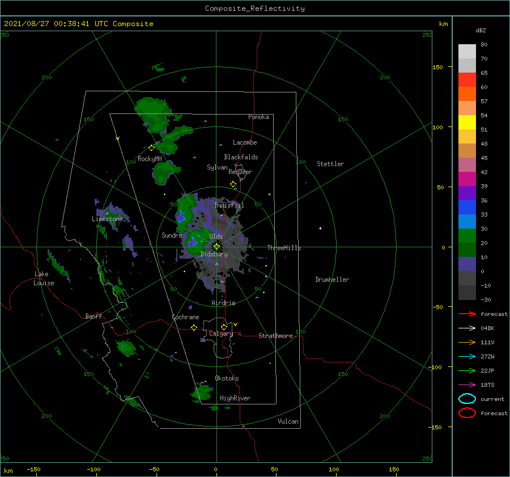Image resolution: width=510 pixels, height=477 pixels.
Task: Click the green echo patch west of HighRiver
Action: [202, 392]
